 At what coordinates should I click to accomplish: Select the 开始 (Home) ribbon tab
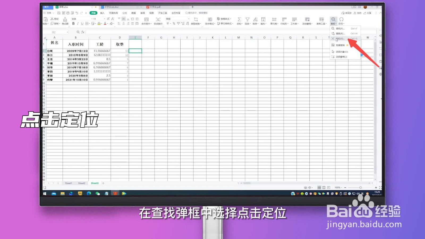coord(93,13)
